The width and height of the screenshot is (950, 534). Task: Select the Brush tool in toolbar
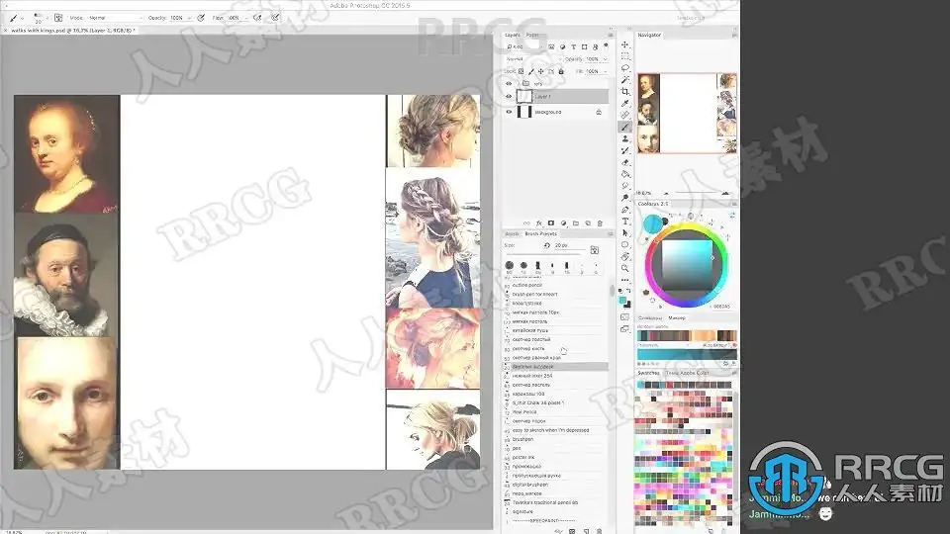pos(624,127)
